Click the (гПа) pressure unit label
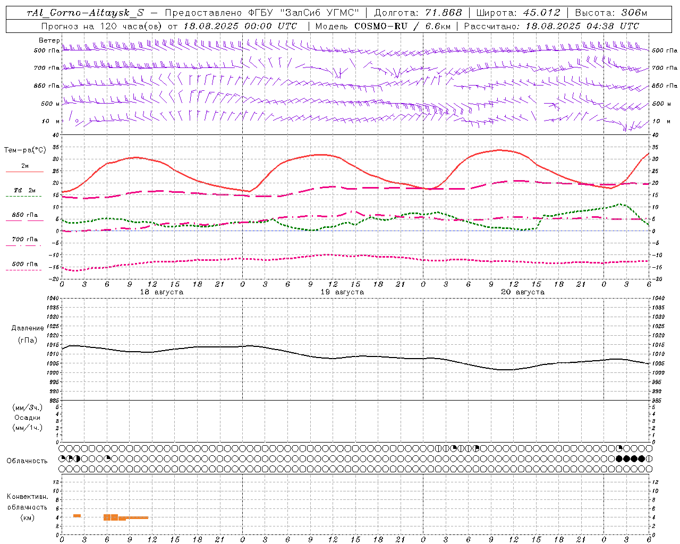Image resolution: width=680 pixels, height=544 pixels. (28, 341)
